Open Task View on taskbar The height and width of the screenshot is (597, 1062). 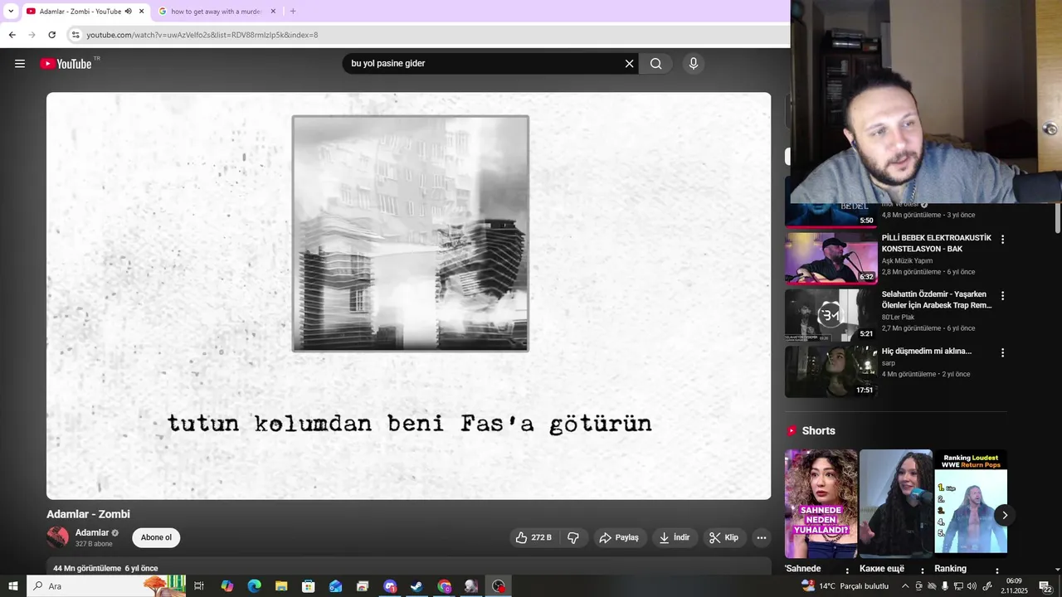199,586
